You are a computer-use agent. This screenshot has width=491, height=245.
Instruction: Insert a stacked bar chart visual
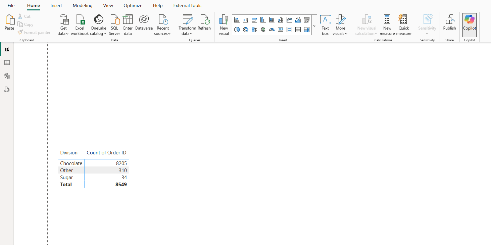(237, 20)
